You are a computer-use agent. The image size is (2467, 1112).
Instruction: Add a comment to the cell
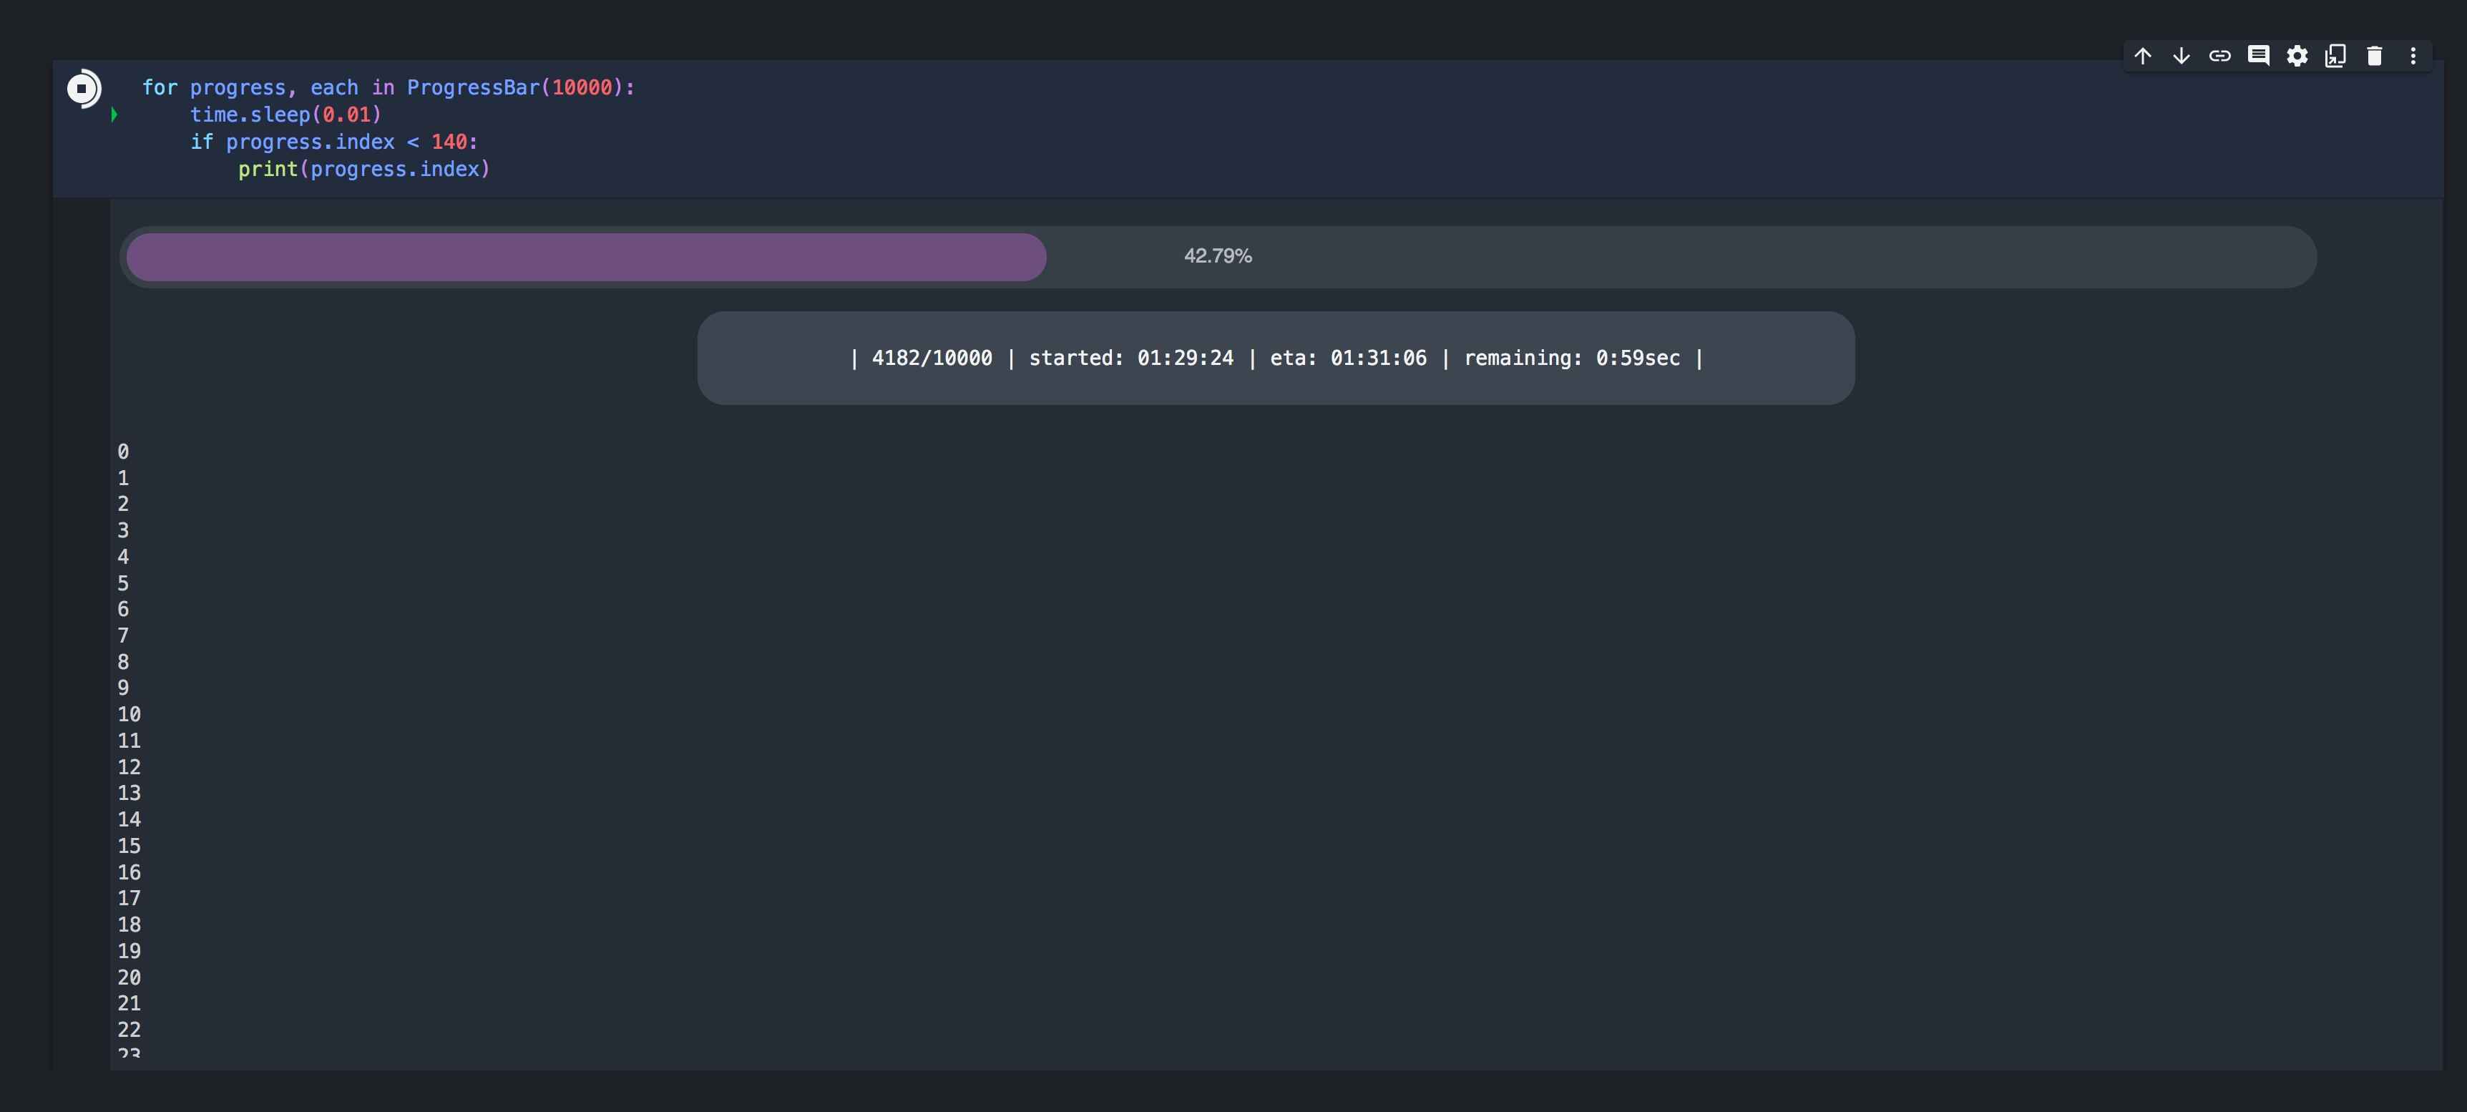coord(2258,56)
